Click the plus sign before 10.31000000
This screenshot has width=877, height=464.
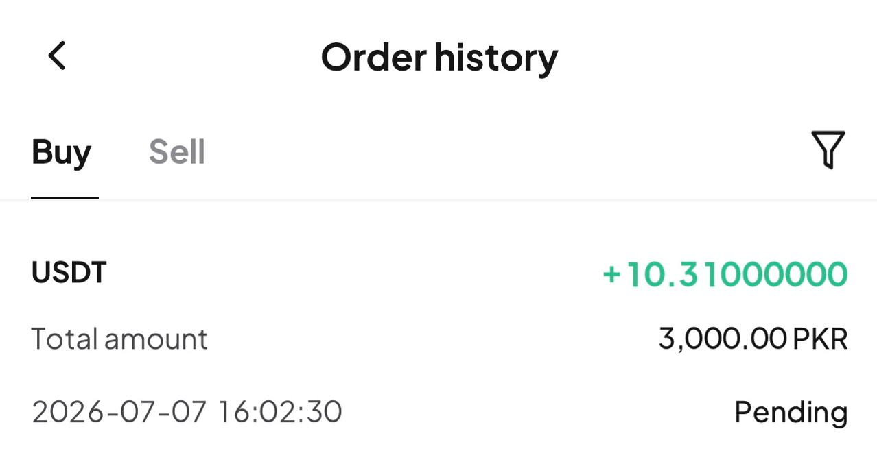click(x=611, y=275)
